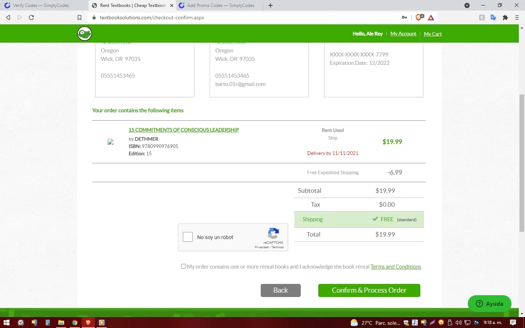Go back using the browser back arrow
This screenshot has height=328, width=525.
point(8,17)
